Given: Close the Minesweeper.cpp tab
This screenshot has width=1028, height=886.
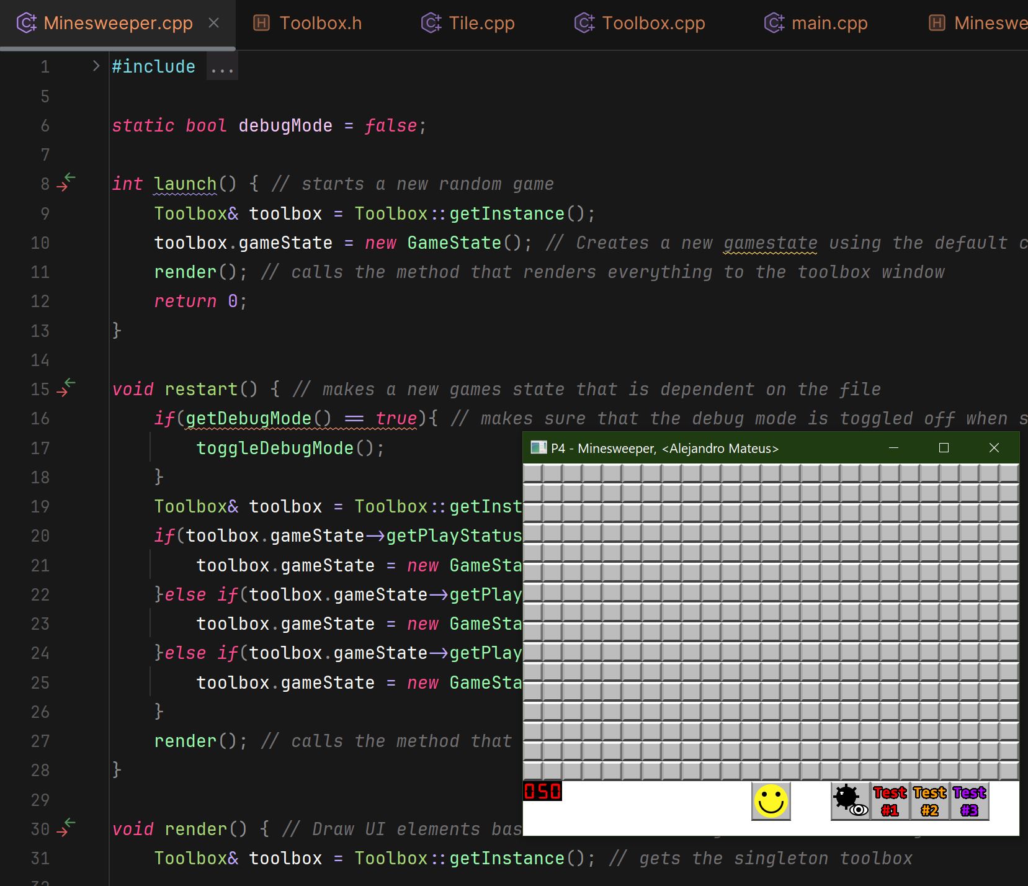Looking at the screenshot, I should 214,23.
